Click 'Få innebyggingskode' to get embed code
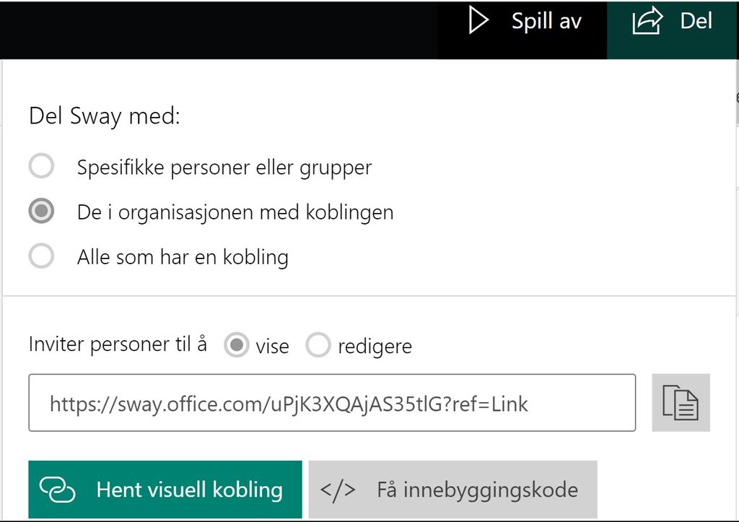Viewport: 739px width, 522px height. (x=452, y=489)
